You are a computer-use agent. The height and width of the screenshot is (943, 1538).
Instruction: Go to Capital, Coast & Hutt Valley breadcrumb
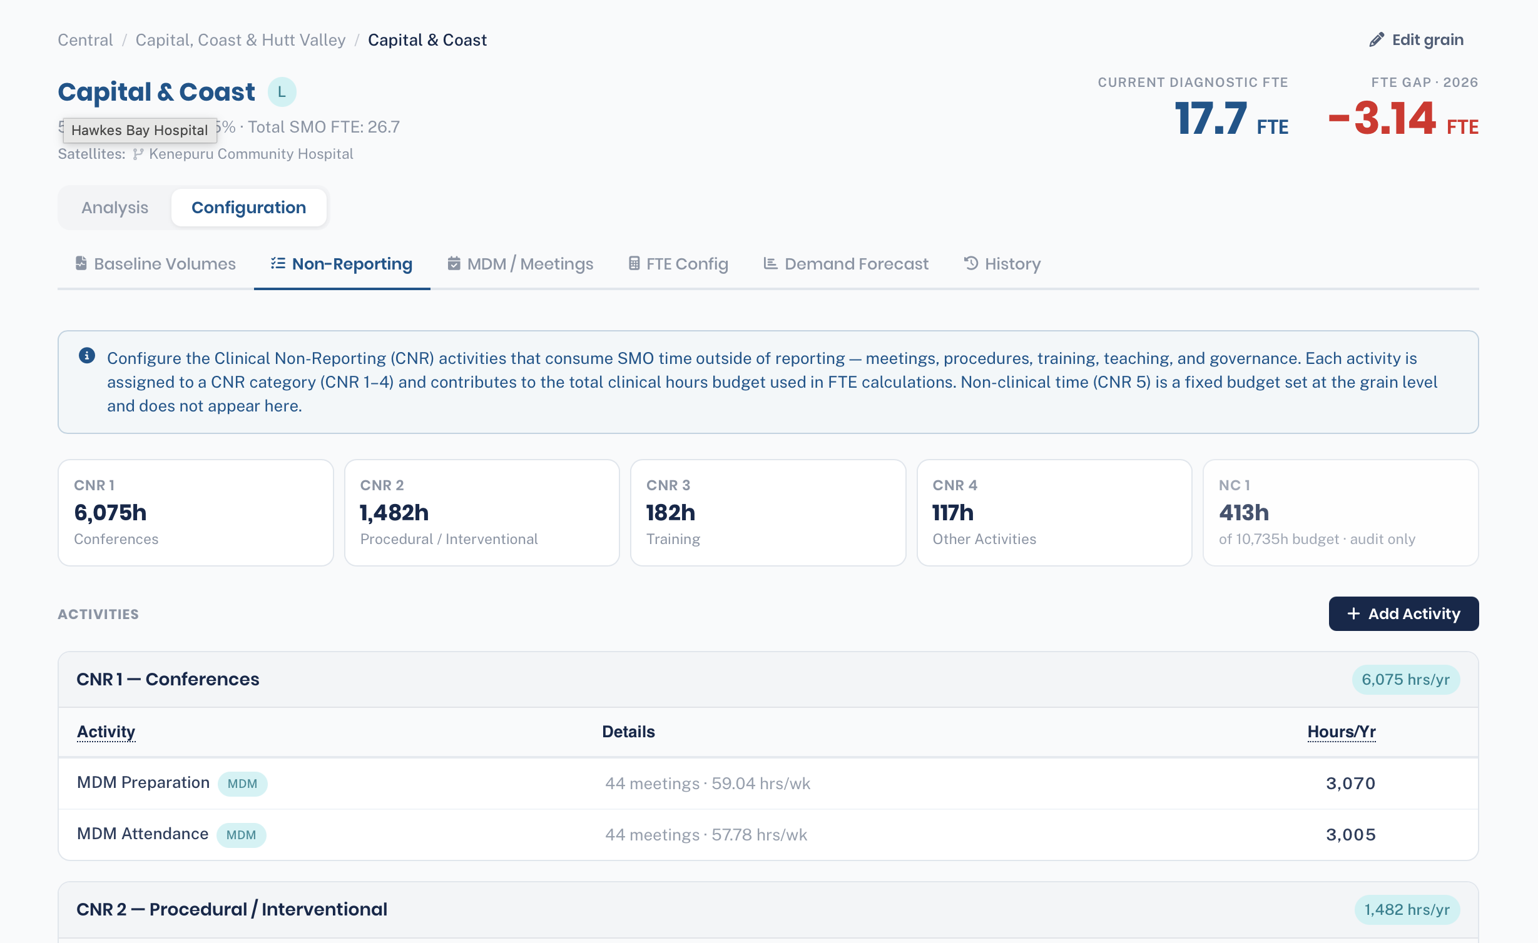point(240,40)
